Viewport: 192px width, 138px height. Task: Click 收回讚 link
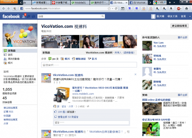coord(7,116)
